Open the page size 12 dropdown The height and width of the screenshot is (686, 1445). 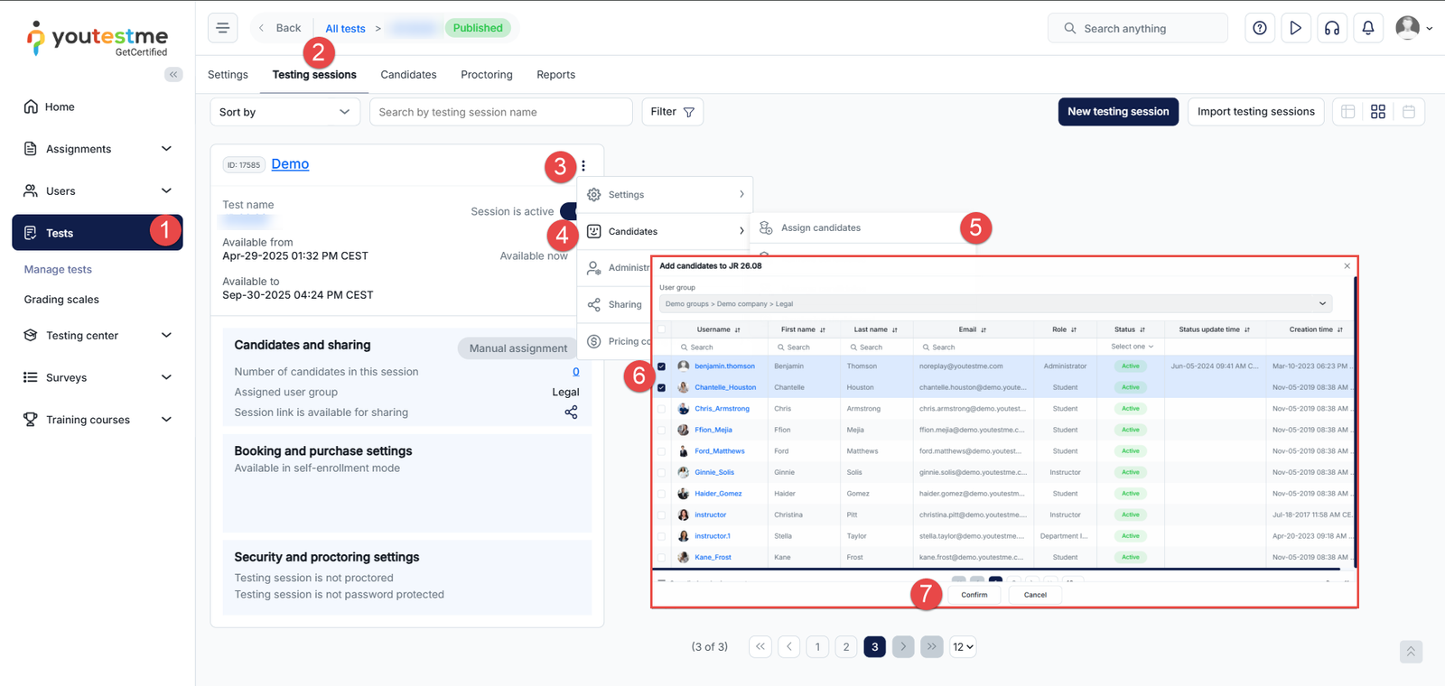963,646
